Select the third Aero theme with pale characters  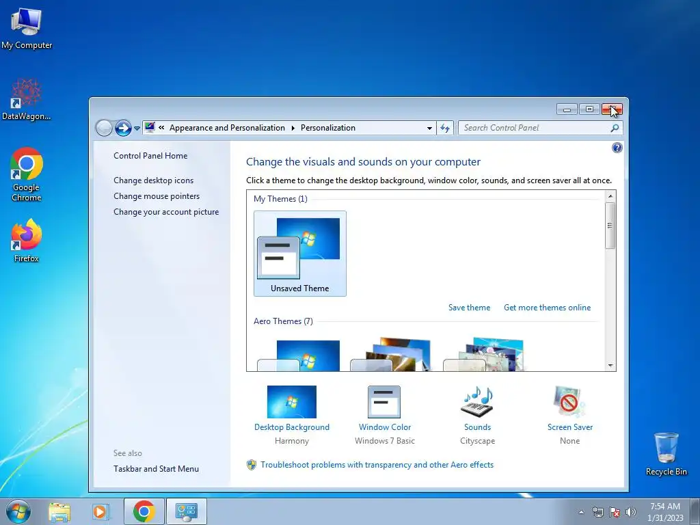(x=484, y=355)
